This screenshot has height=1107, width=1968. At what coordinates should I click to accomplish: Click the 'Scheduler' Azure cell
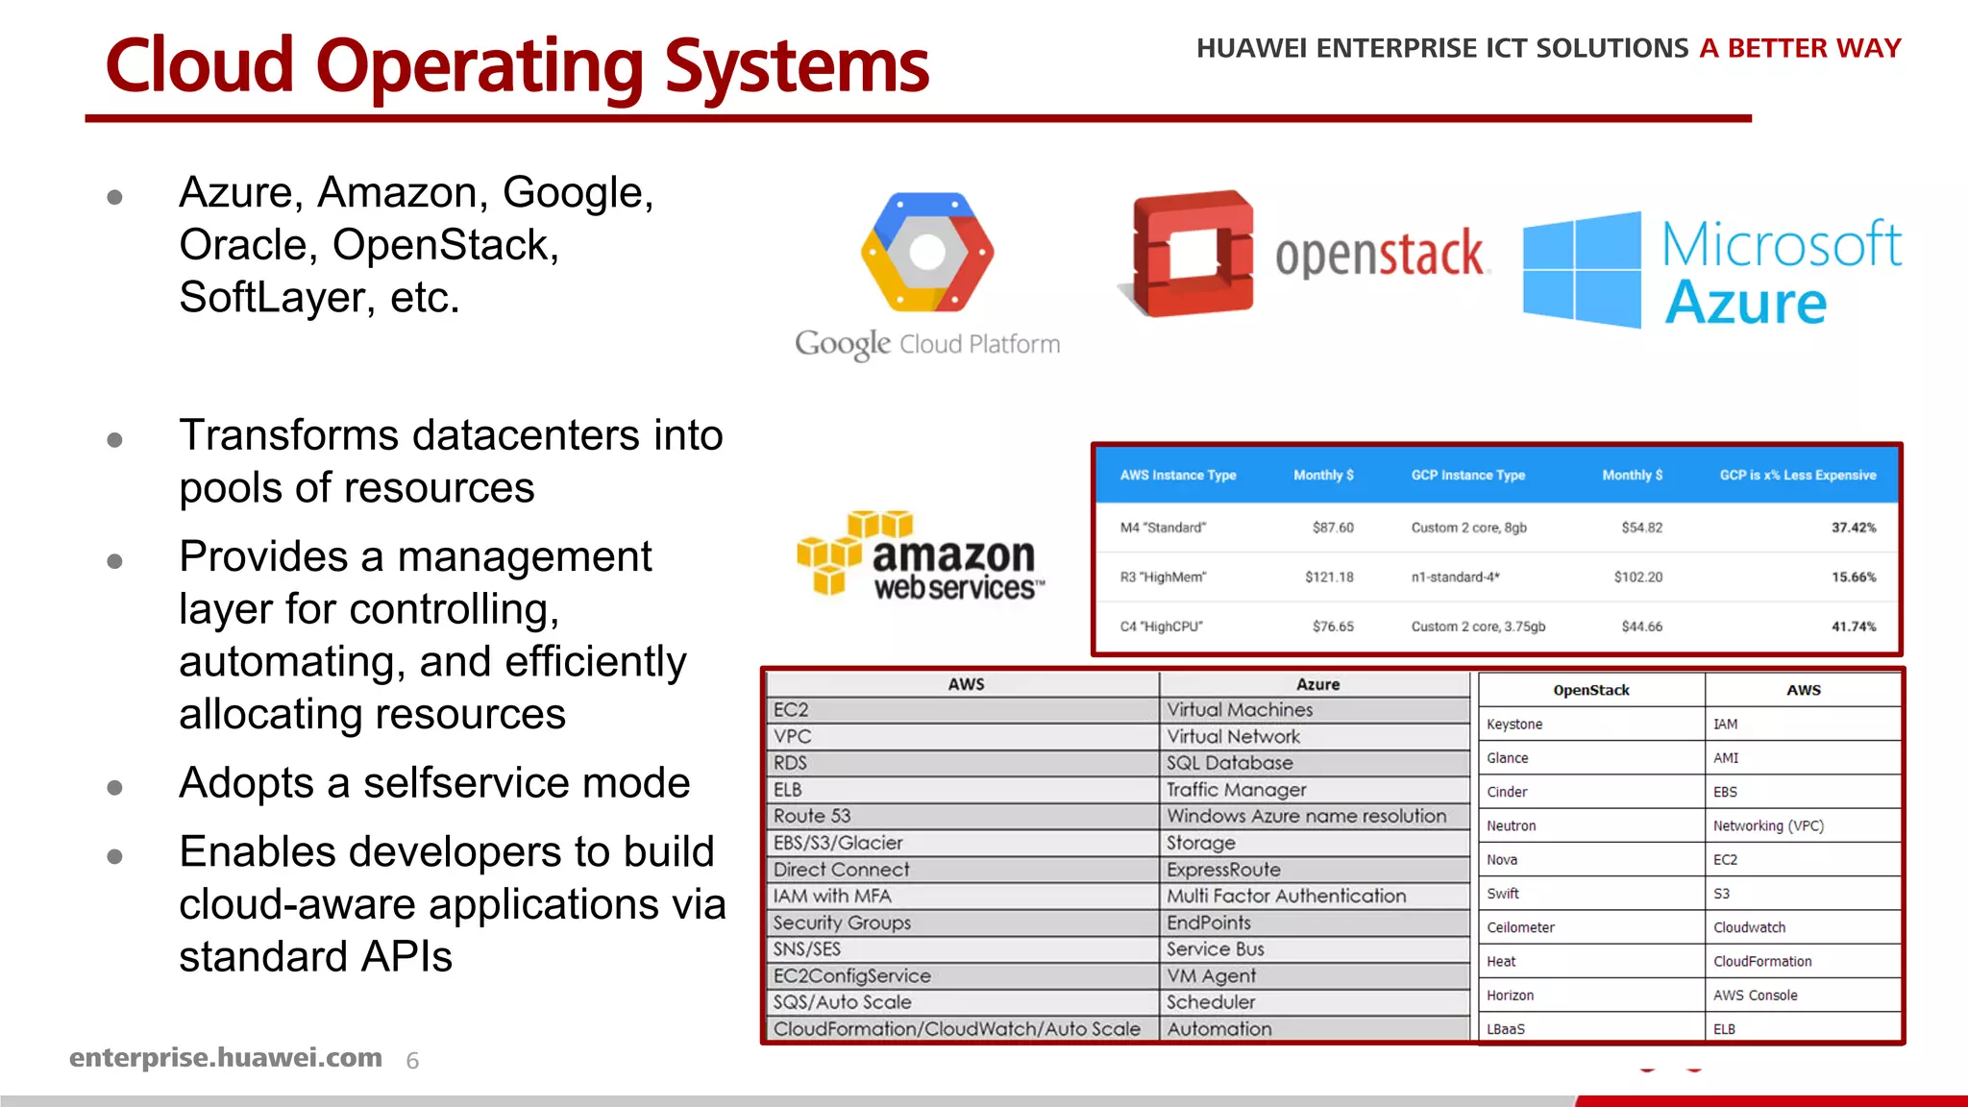[1315, 1002]
